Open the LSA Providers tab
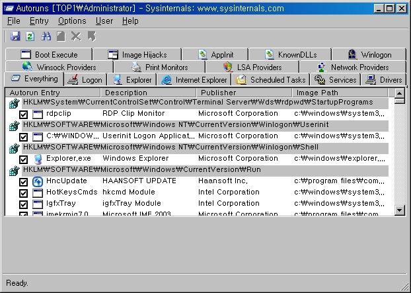This screenshot has height=293, width=411. pos(252,67)
